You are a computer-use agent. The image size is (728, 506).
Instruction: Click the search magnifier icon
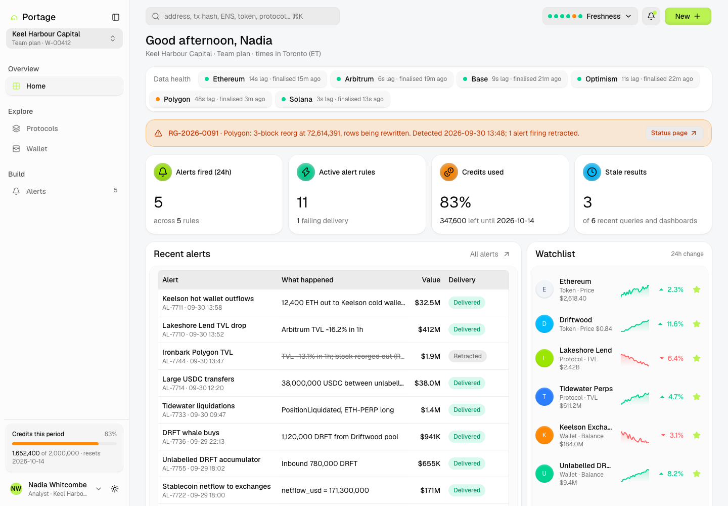point(156,16)
